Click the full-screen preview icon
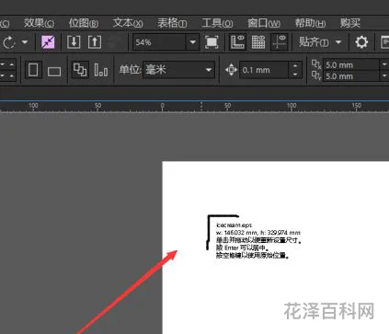The height and width of the screenshot is (334, 389). [x=212, y=42]
